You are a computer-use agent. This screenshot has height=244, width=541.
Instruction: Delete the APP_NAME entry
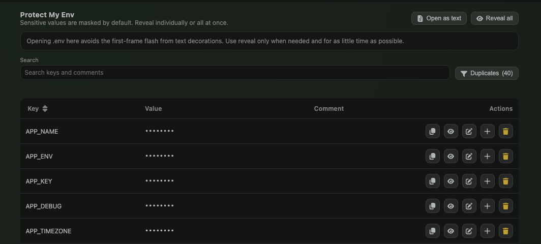(x=505, y=131)
